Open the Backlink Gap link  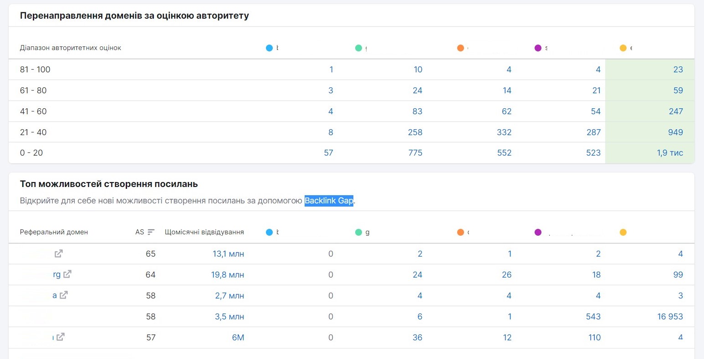coord(329,201)
